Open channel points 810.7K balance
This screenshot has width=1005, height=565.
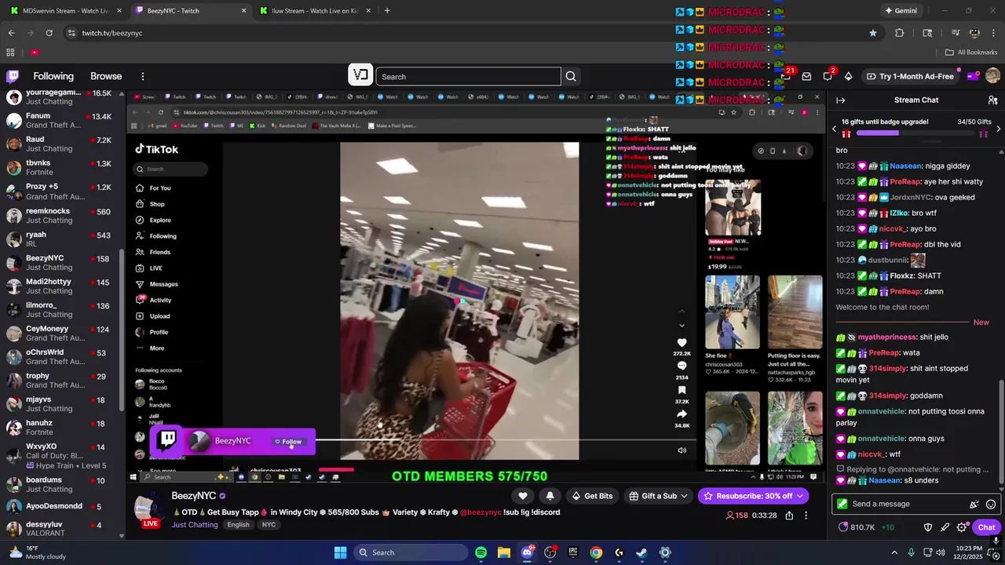coord(857,527)
